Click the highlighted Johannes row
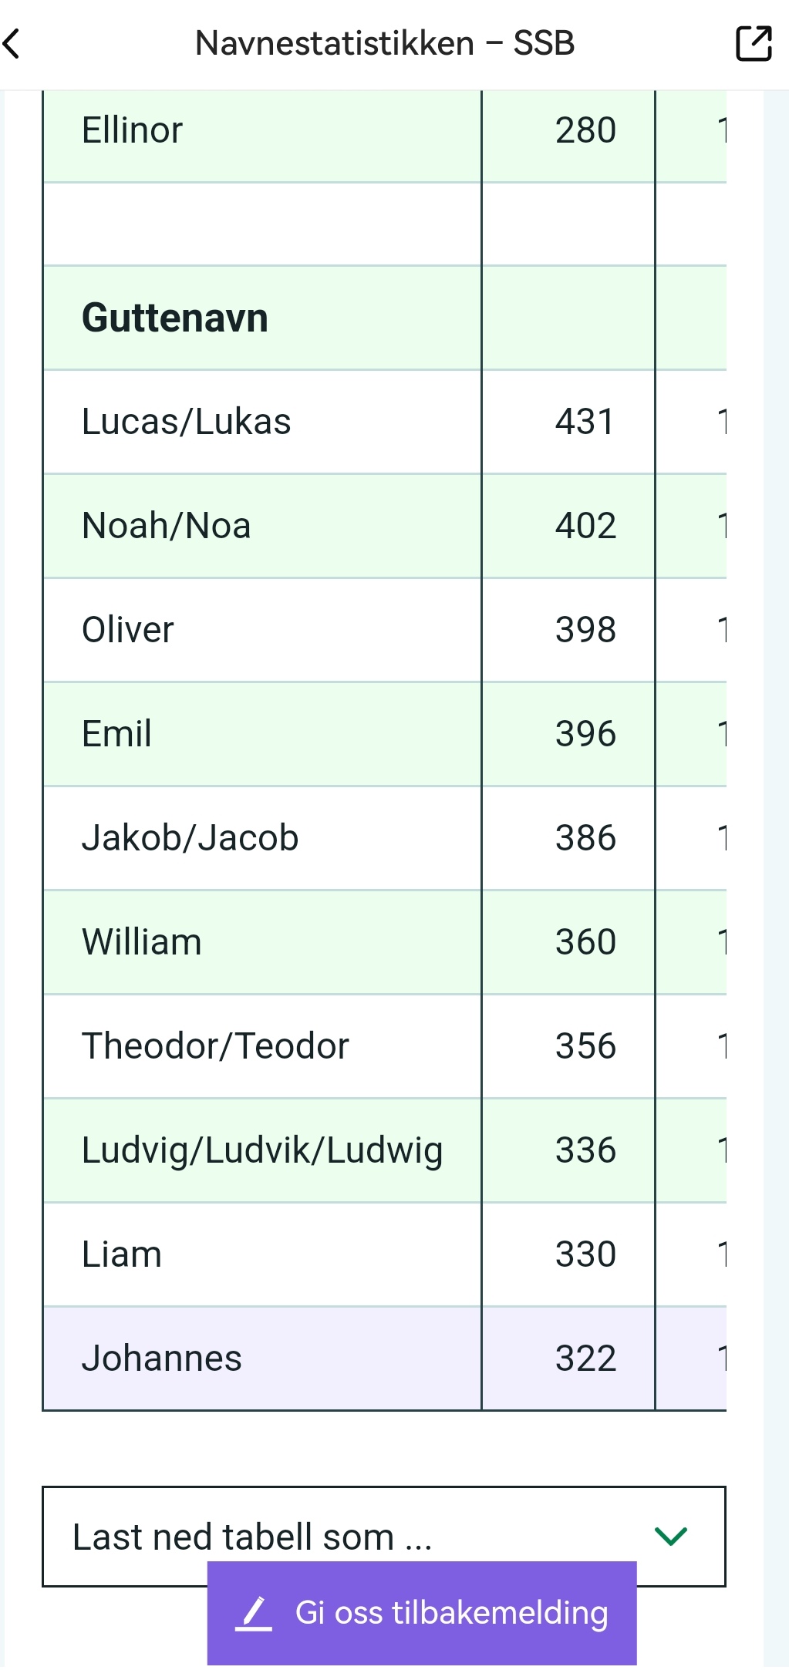The width and height of the screenshot is (789, 1670). [385, 1359]
